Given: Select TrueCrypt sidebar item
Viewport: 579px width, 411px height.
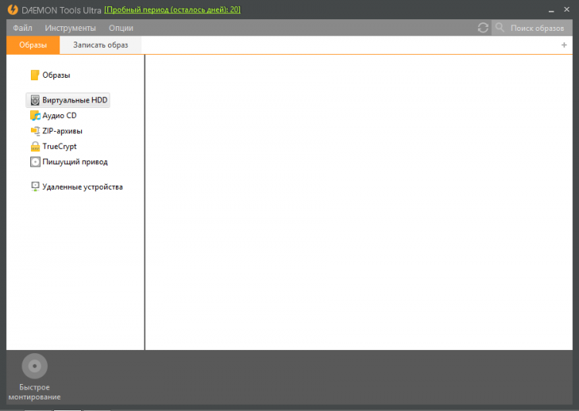Looking at the screenshot, I should 53,147.
